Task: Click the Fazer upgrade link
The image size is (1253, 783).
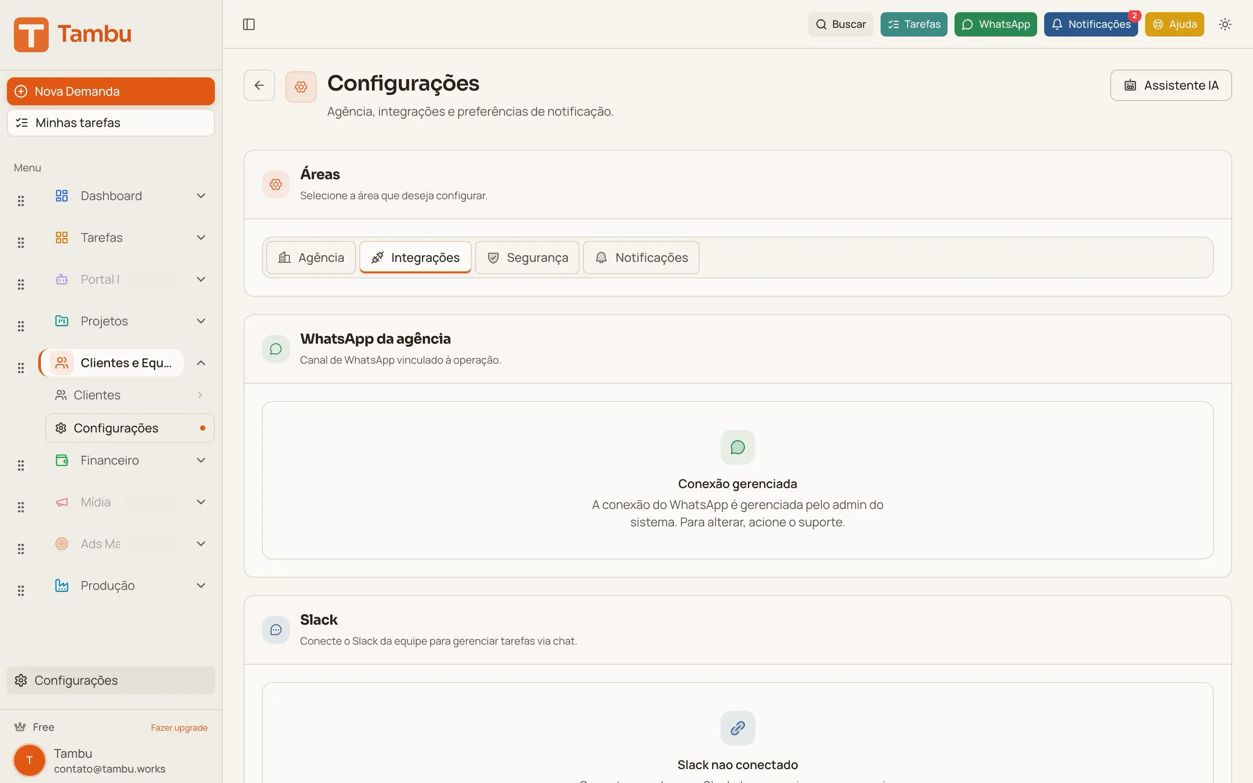Action: coord(179,727)
